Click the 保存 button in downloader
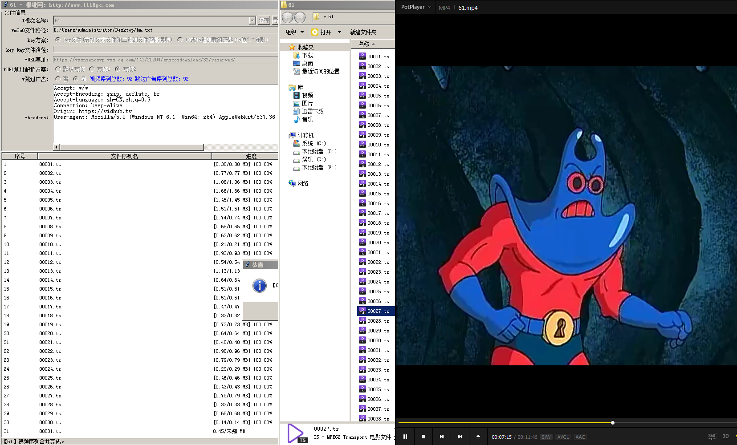 264,20
